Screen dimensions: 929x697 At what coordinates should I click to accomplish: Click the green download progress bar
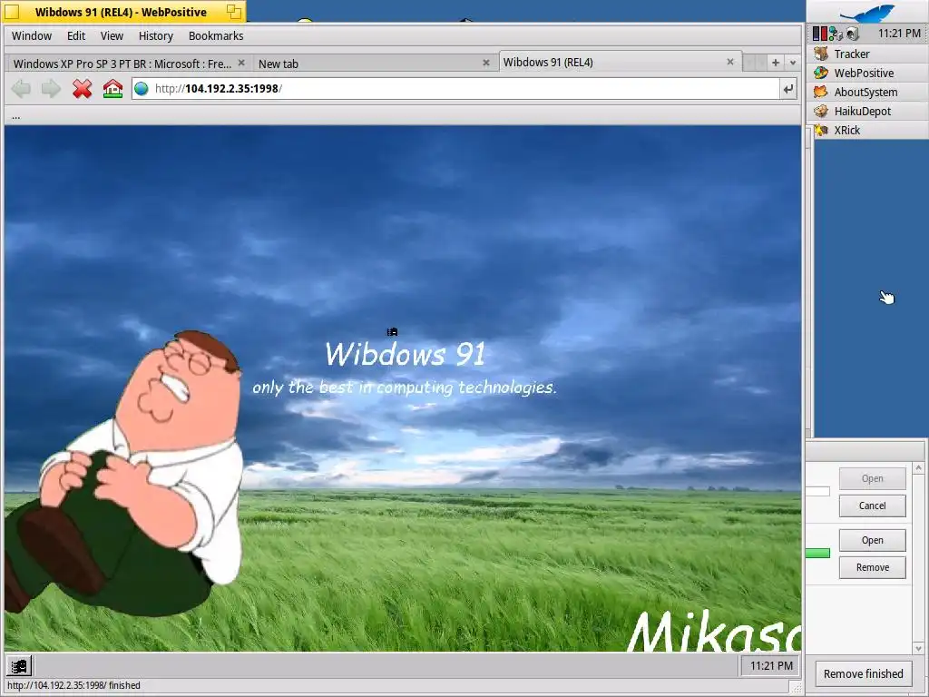817,553
